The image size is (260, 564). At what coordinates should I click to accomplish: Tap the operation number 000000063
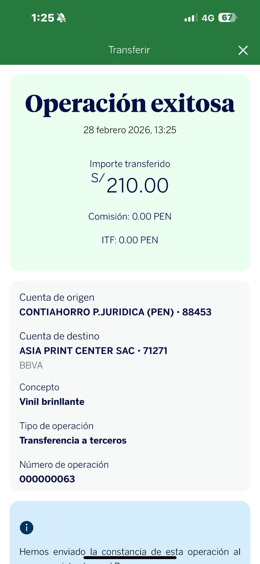[47, 479]
